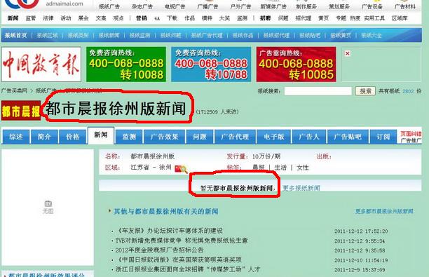The height and width of the screenshot is (277, 429).
Task: Open the 广告效果 tab
Action: [x=165, y=137]
